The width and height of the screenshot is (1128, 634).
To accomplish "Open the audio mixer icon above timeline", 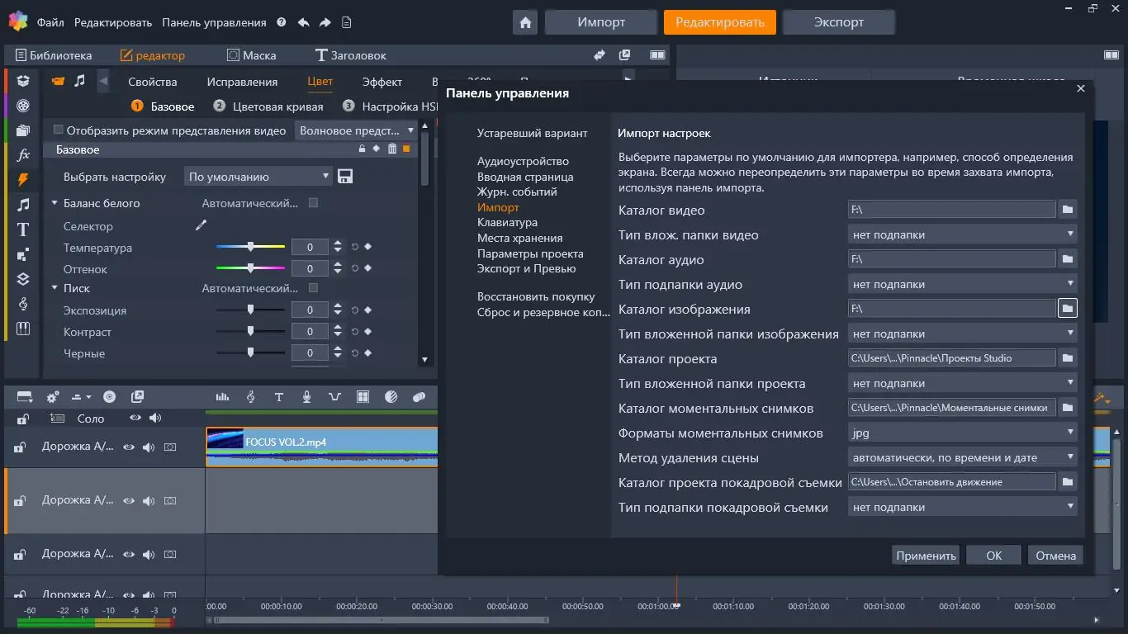I will 222,397.
